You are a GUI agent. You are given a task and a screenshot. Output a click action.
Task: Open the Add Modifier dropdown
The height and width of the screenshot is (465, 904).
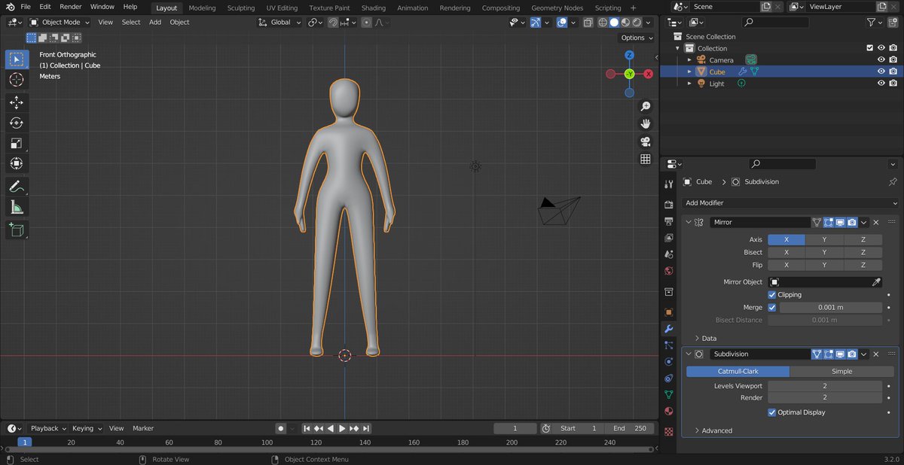pyautogui.click(x=791, y=203)
